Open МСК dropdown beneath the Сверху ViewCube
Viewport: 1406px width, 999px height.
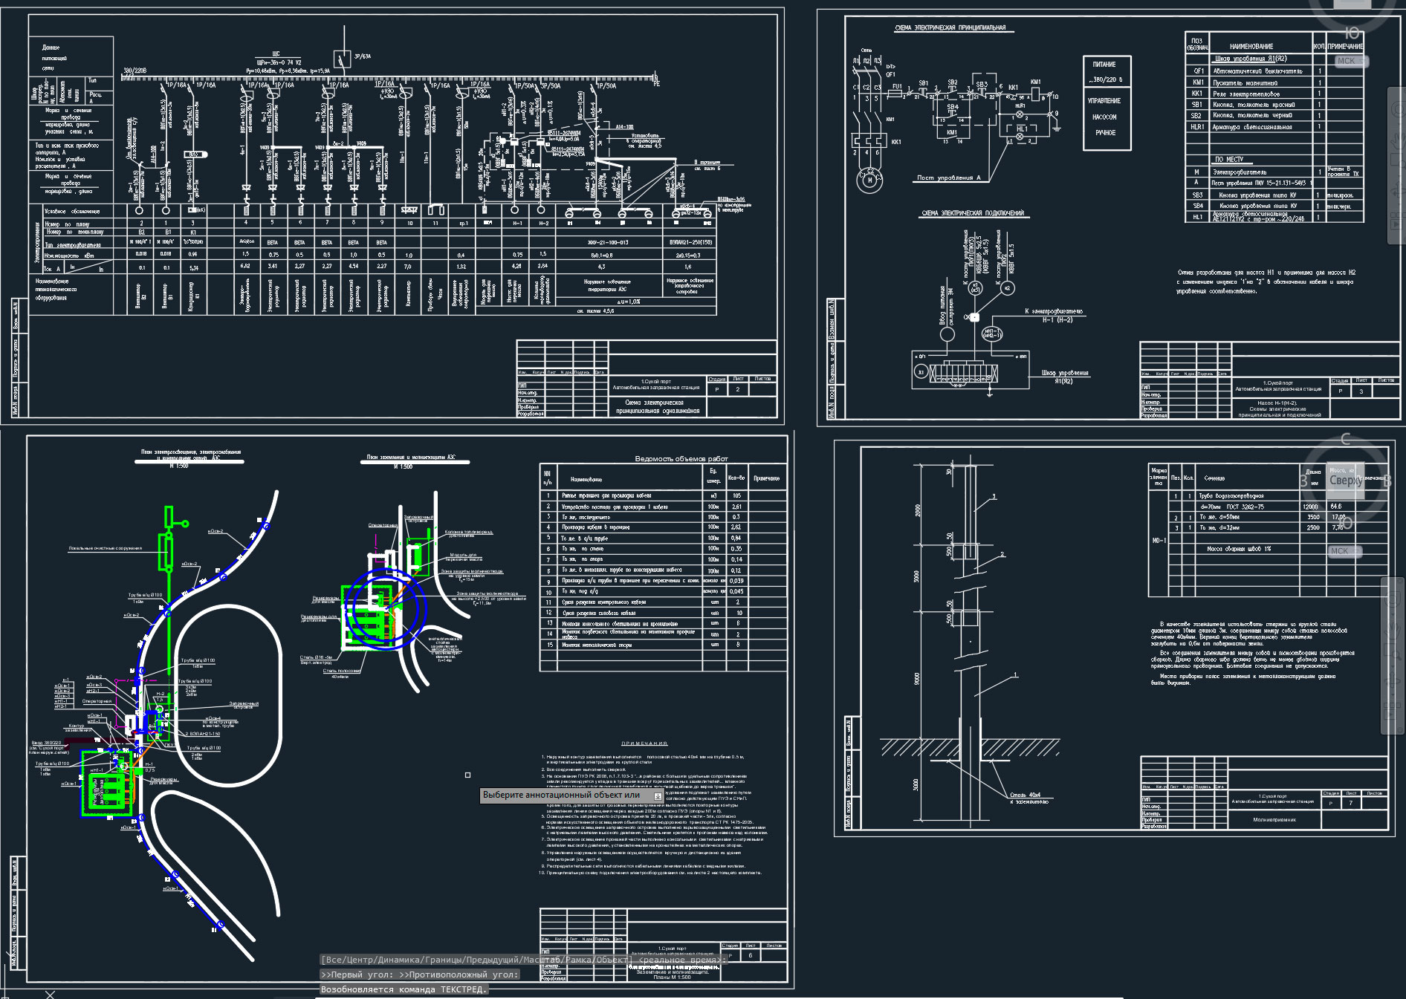coord(1345,551)
